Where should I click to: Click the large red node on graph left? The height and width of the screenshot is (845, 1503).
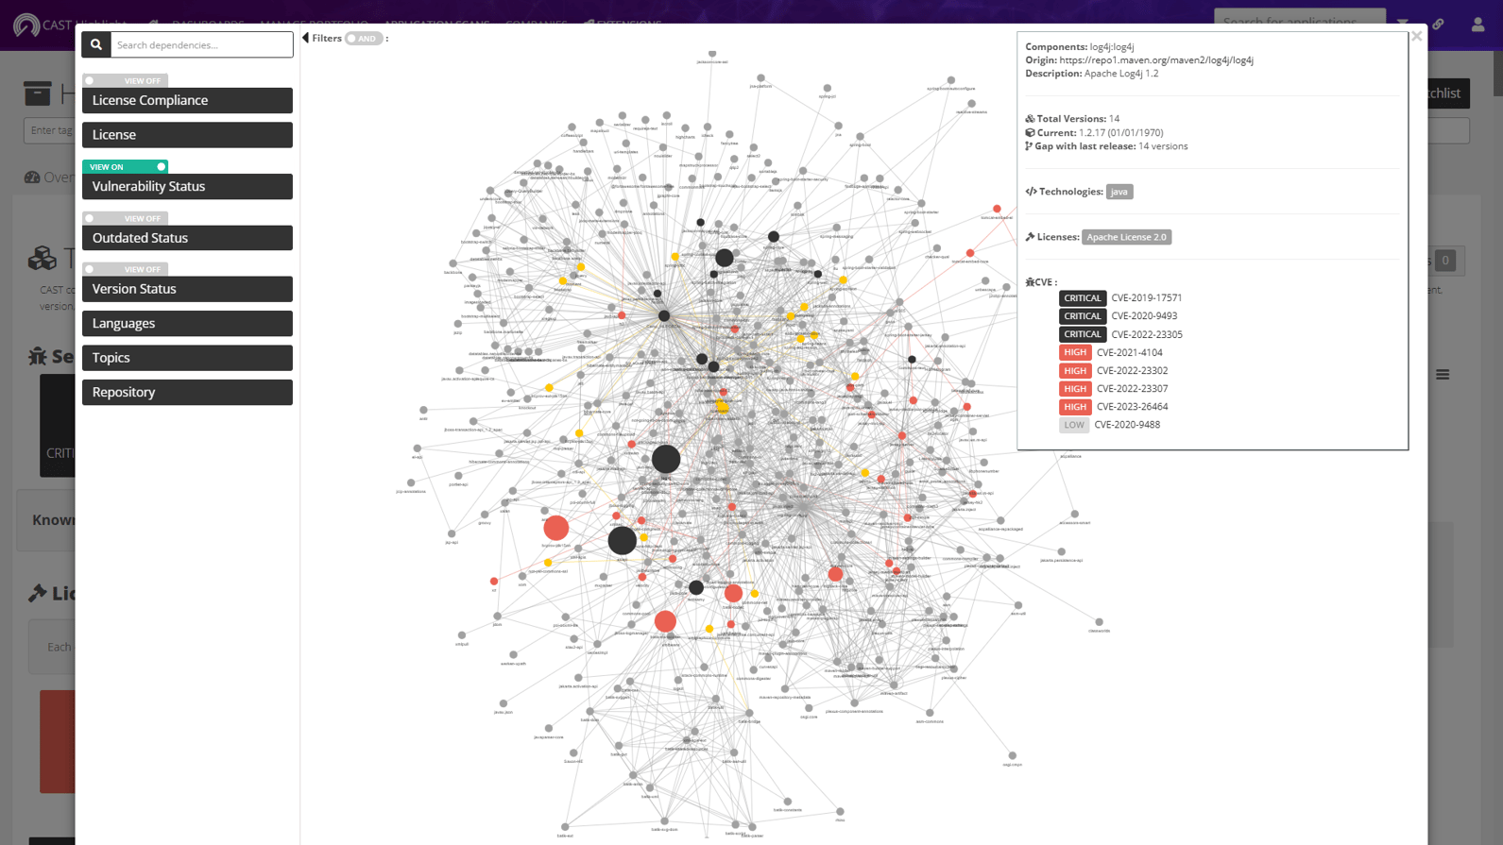[x=556, y=528]
